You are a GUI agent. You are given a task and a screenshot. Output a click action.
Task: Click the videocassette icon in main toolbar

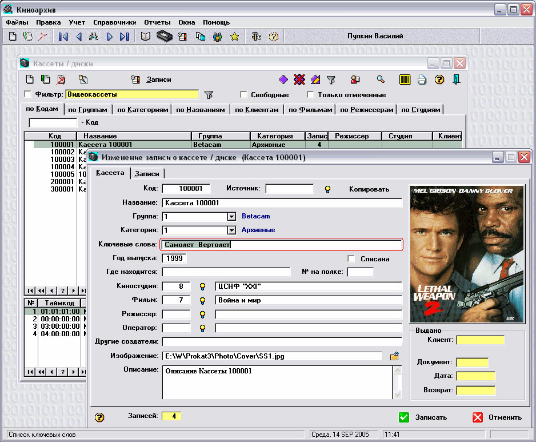[165, 37]
